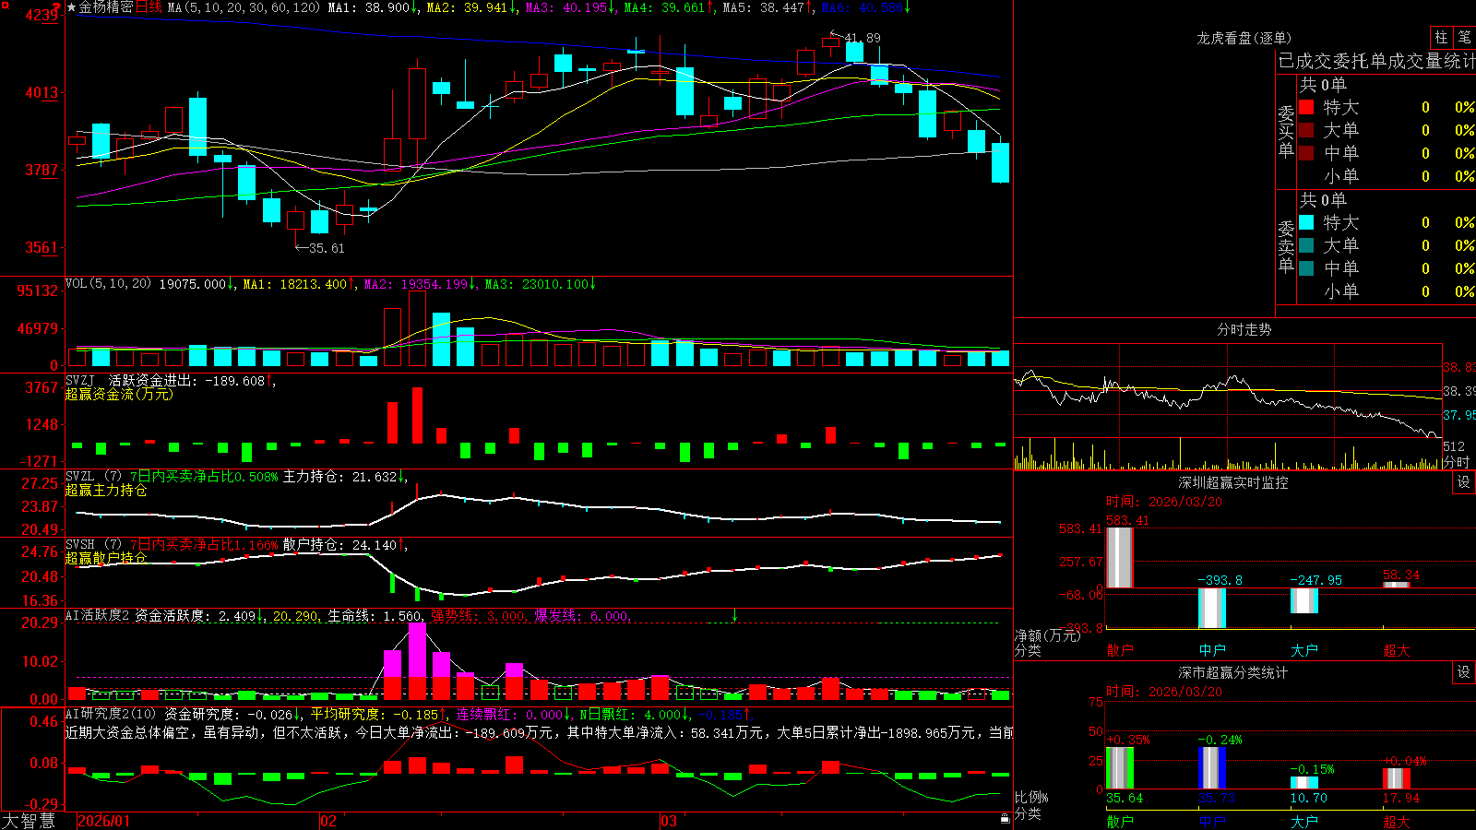Click the 03 month marker on timeline
The height and width of the screenshot is (830, 1476).
669,821
